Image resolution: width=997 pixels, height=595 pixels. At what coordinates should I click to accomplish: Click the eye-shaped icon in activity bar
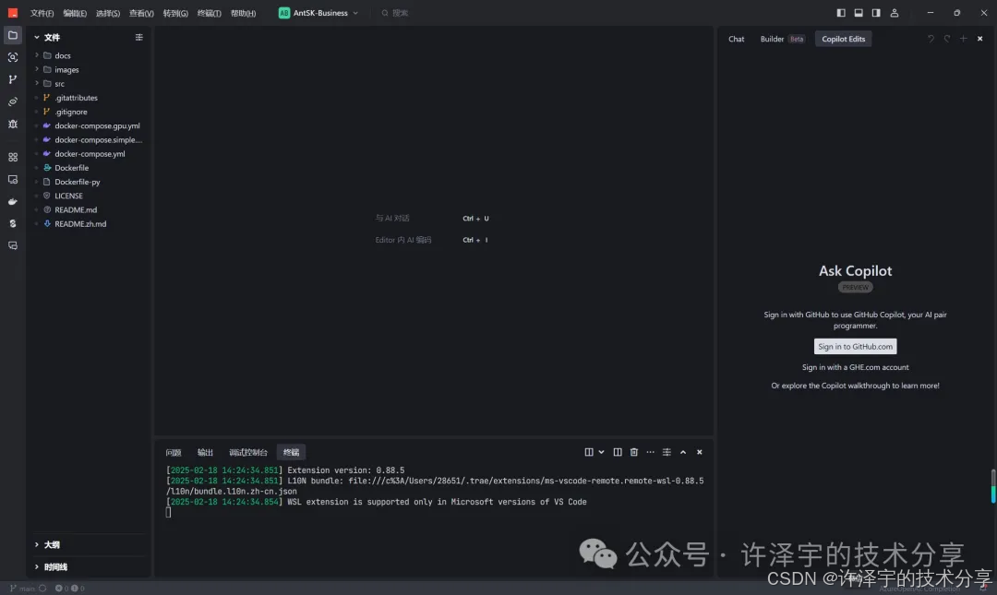(13, 101)
